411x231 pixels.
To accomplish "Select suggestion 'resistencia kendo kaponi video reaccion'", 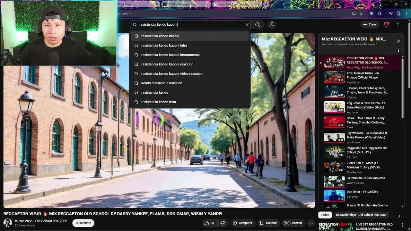I will tap(190, 73).
